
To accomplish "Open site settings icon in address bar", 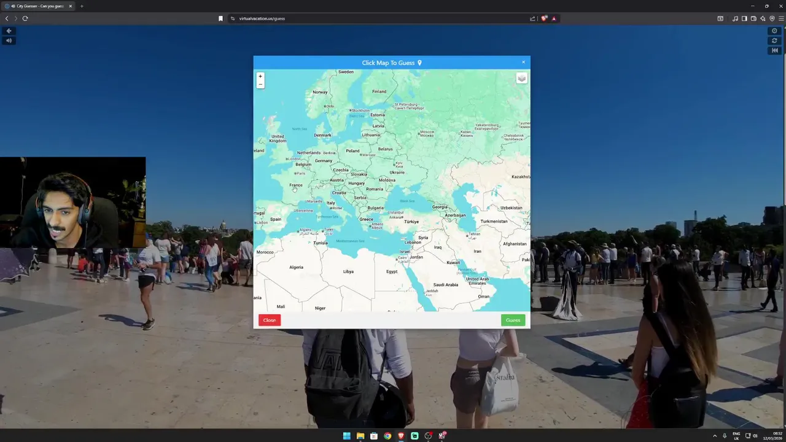I will [233, 18].
